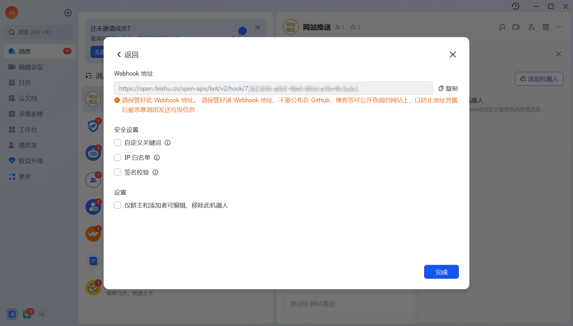Image resolution: width=573 pixels, height=326 pixels.
Task: Check 仅群主和添加者可编辑、移除此机器人
Action: tap(118, 205)
